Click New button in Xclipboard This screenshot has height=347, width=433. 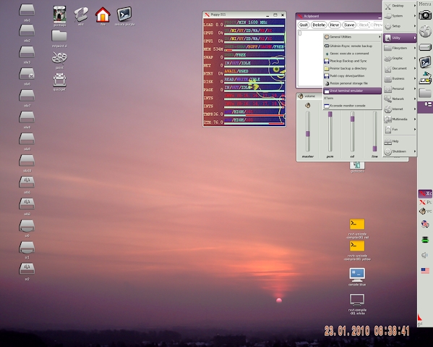click(x=335, y=25)
